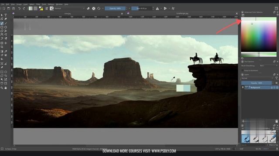Collapse the Layers docker
This screenshot has width=279, height=156.
(x=242, y=75)
